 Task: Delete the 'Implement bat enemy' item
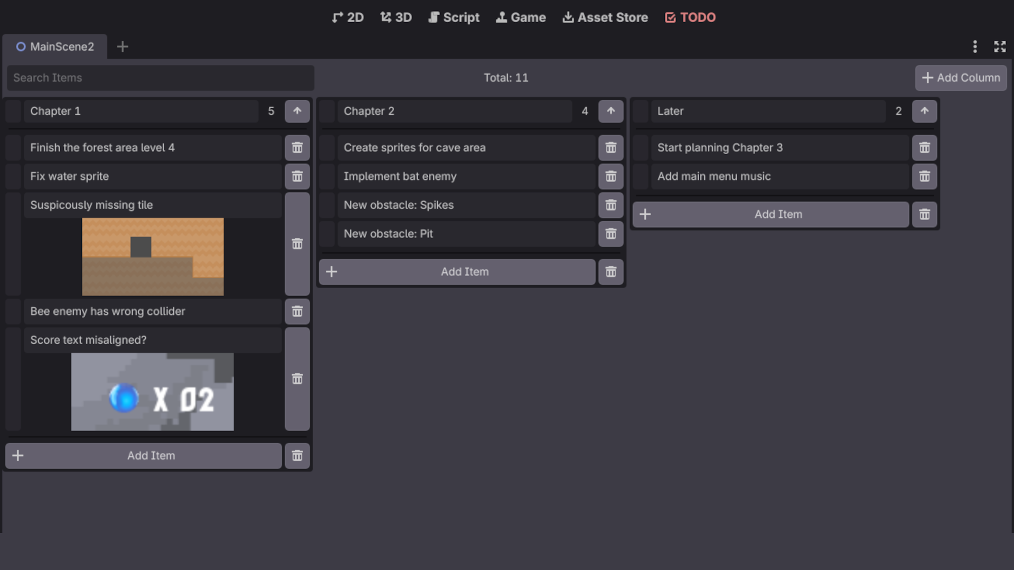611,176
